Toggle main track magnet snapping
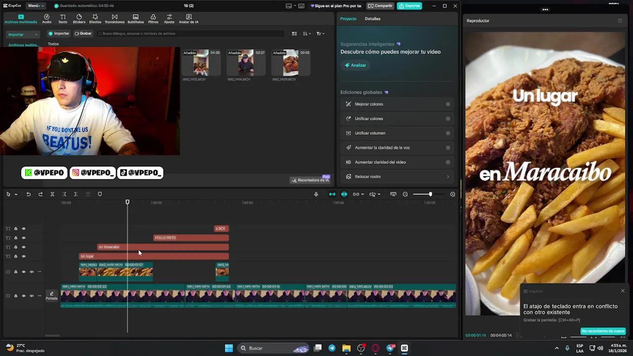The width and height of the screenshot is (633, 356). pyautogui.click(x=332, y=194)
